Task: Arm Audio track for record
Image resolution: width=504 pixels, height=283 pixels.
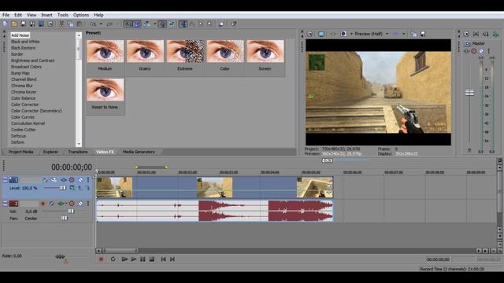Action: tap(43, 204)
